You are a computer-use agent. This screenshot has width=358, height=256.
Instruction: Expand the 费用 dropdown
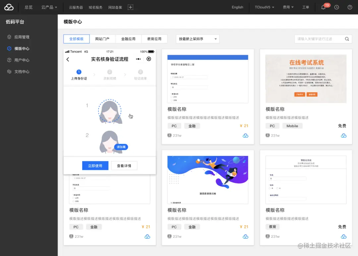tap(288, 7)
